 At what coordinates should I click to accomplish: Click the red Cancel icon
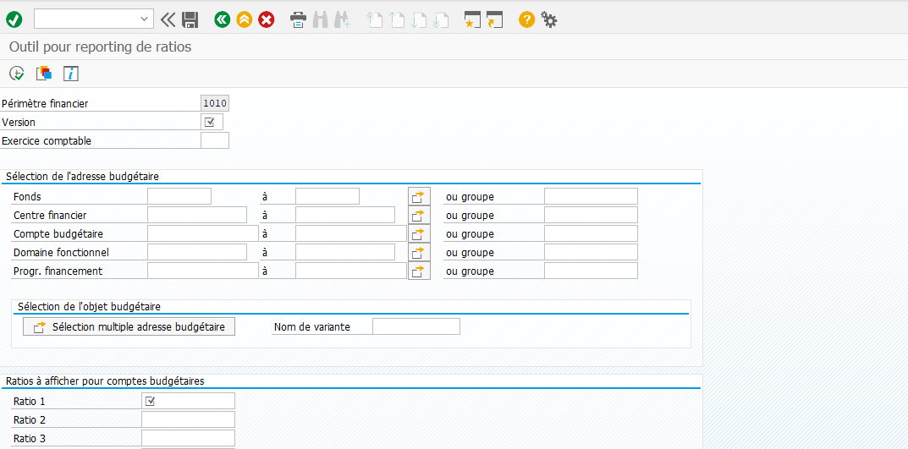coord(267,19)
